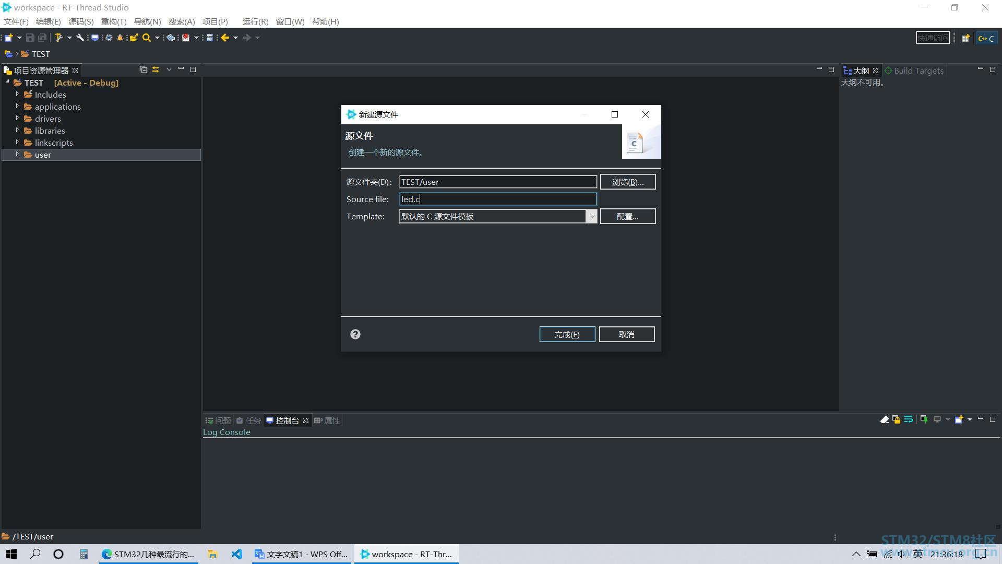This screenshot has width=1002, height=564.
Task: Click the Source file input field
Action: [x=497, y=199]
